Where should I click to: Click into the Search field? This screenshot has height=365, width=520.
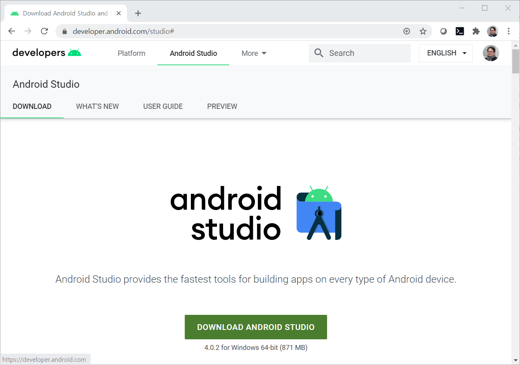[360, 53]
